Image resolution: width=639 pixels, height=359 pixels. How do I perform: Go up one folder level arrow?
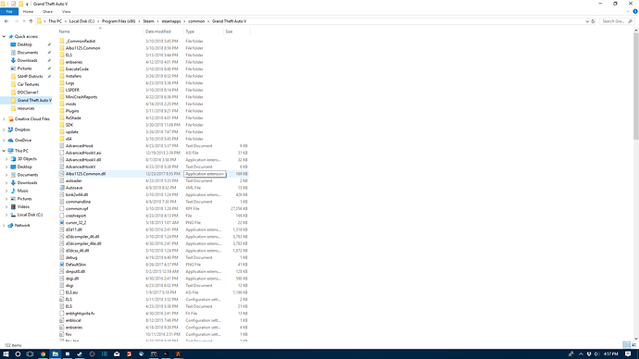[31, 21]
